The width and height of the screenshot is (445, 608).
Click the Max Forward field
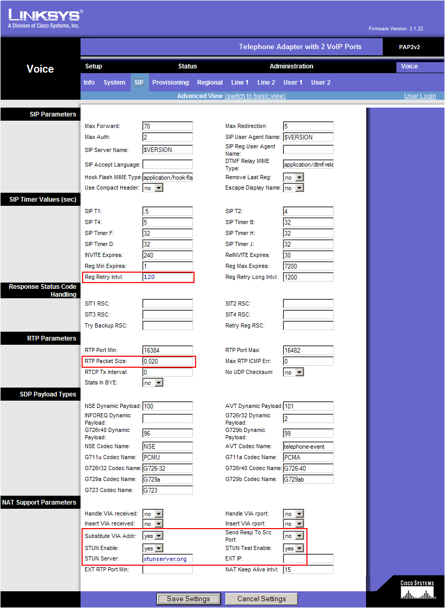pos(168,126)
